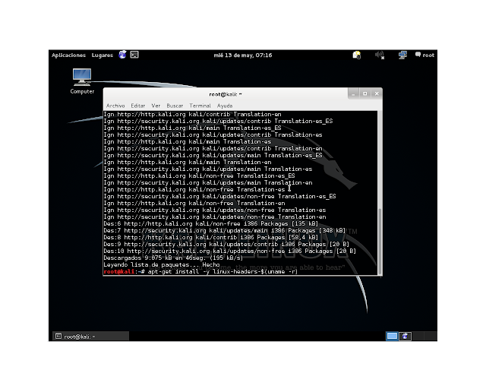
Task: Switch to second workspace in pager
Action: (x=405, y=336)
